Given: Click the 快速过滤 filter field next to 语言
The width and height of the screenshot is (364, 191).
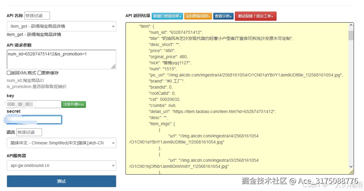Looking at the screenshot, I should (29, 132).
